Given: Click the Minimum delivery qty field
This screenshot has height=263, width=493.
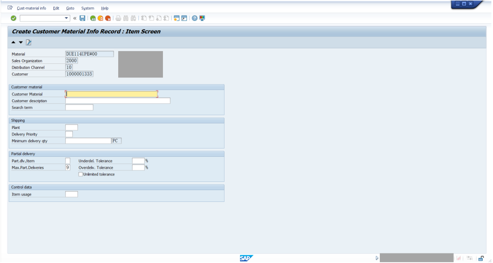Looking at the screenshot, I should [89, 141].
